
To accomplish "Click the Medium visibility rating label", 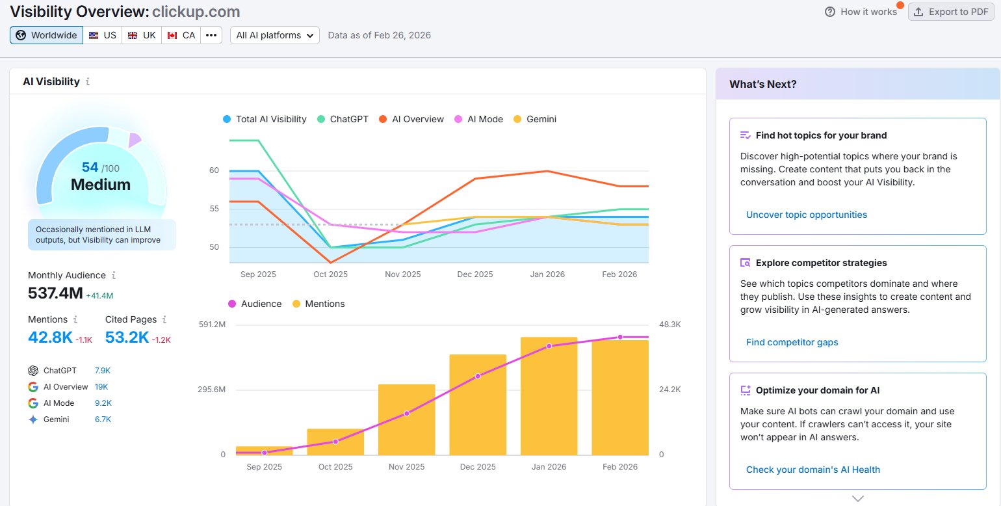I will tap(101, 185).
